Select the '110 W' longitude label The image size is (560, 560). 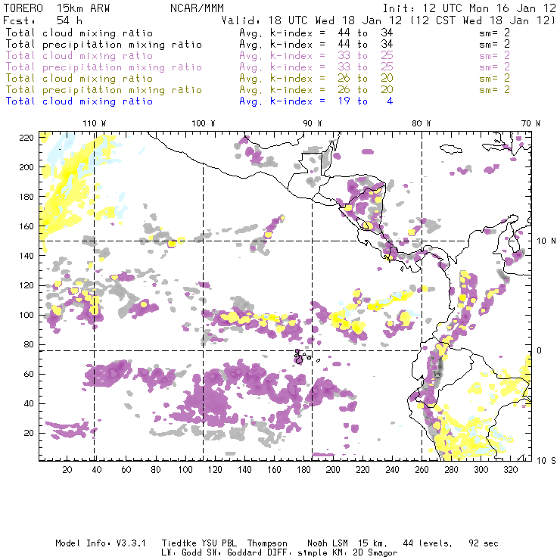(95, 123)
